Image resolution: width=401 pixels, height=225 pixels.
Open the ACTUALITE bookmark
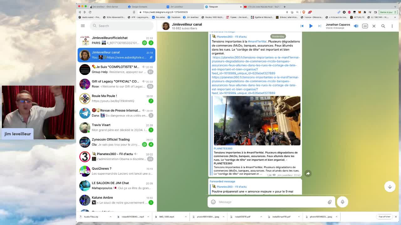[357, 17]
